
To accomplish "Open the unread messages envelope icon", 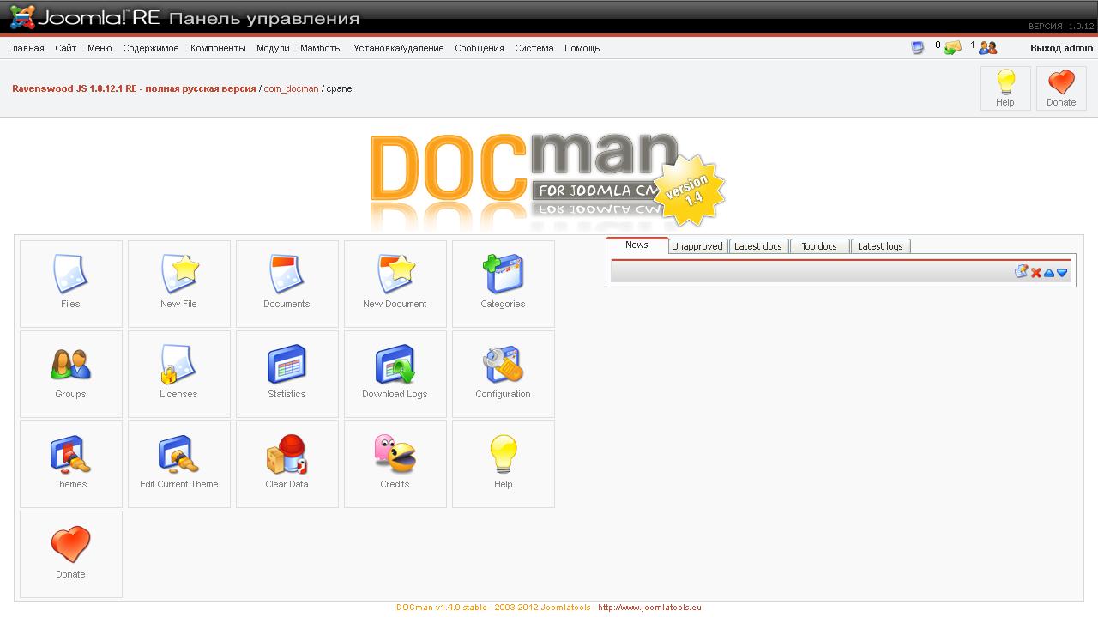I will [952, 48].
